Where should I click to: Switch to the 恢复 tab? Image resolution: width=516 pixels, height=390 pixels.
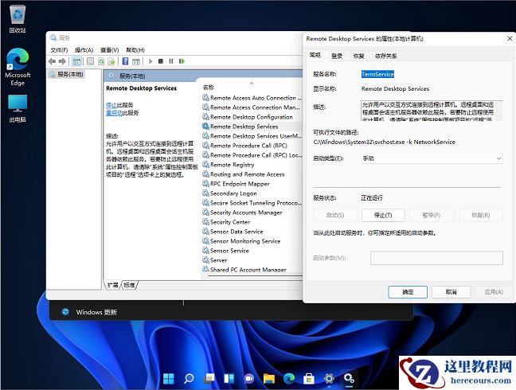pyautogui.click(x=358, y=56)
